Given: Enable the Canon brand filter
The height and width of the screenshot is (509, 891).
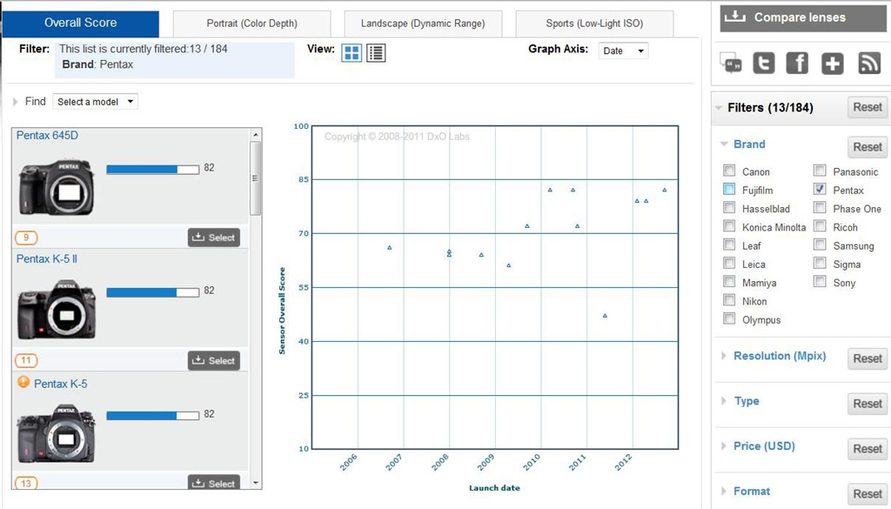Looking at the screenshot, I should [729, 171].
